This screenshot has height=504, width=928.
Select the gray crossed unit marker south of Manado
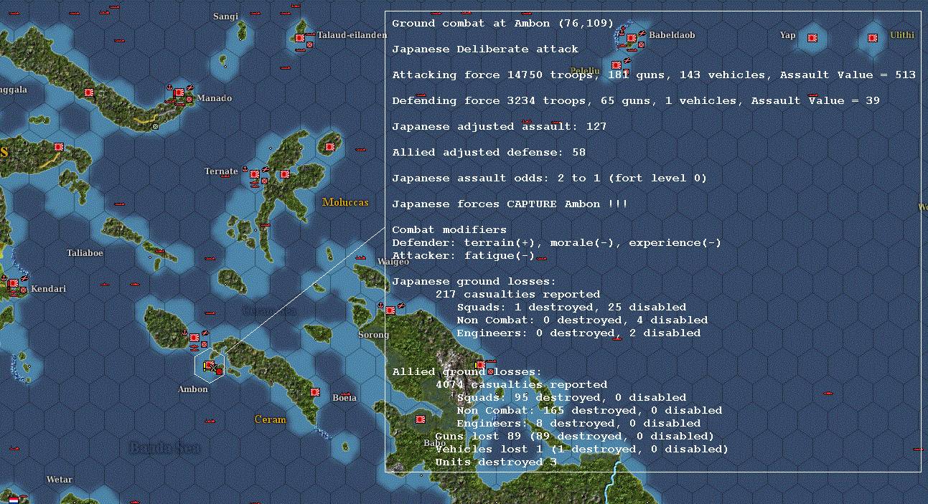(x=155, y=126)
